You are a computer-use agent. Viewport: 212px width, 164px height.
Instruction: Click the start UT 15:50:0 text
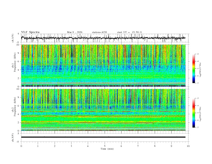click(x=129, y=32)
